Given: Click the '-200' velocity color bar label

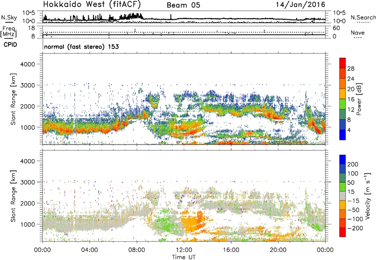Looking at the screenshot, I should [x=355, y=228].
